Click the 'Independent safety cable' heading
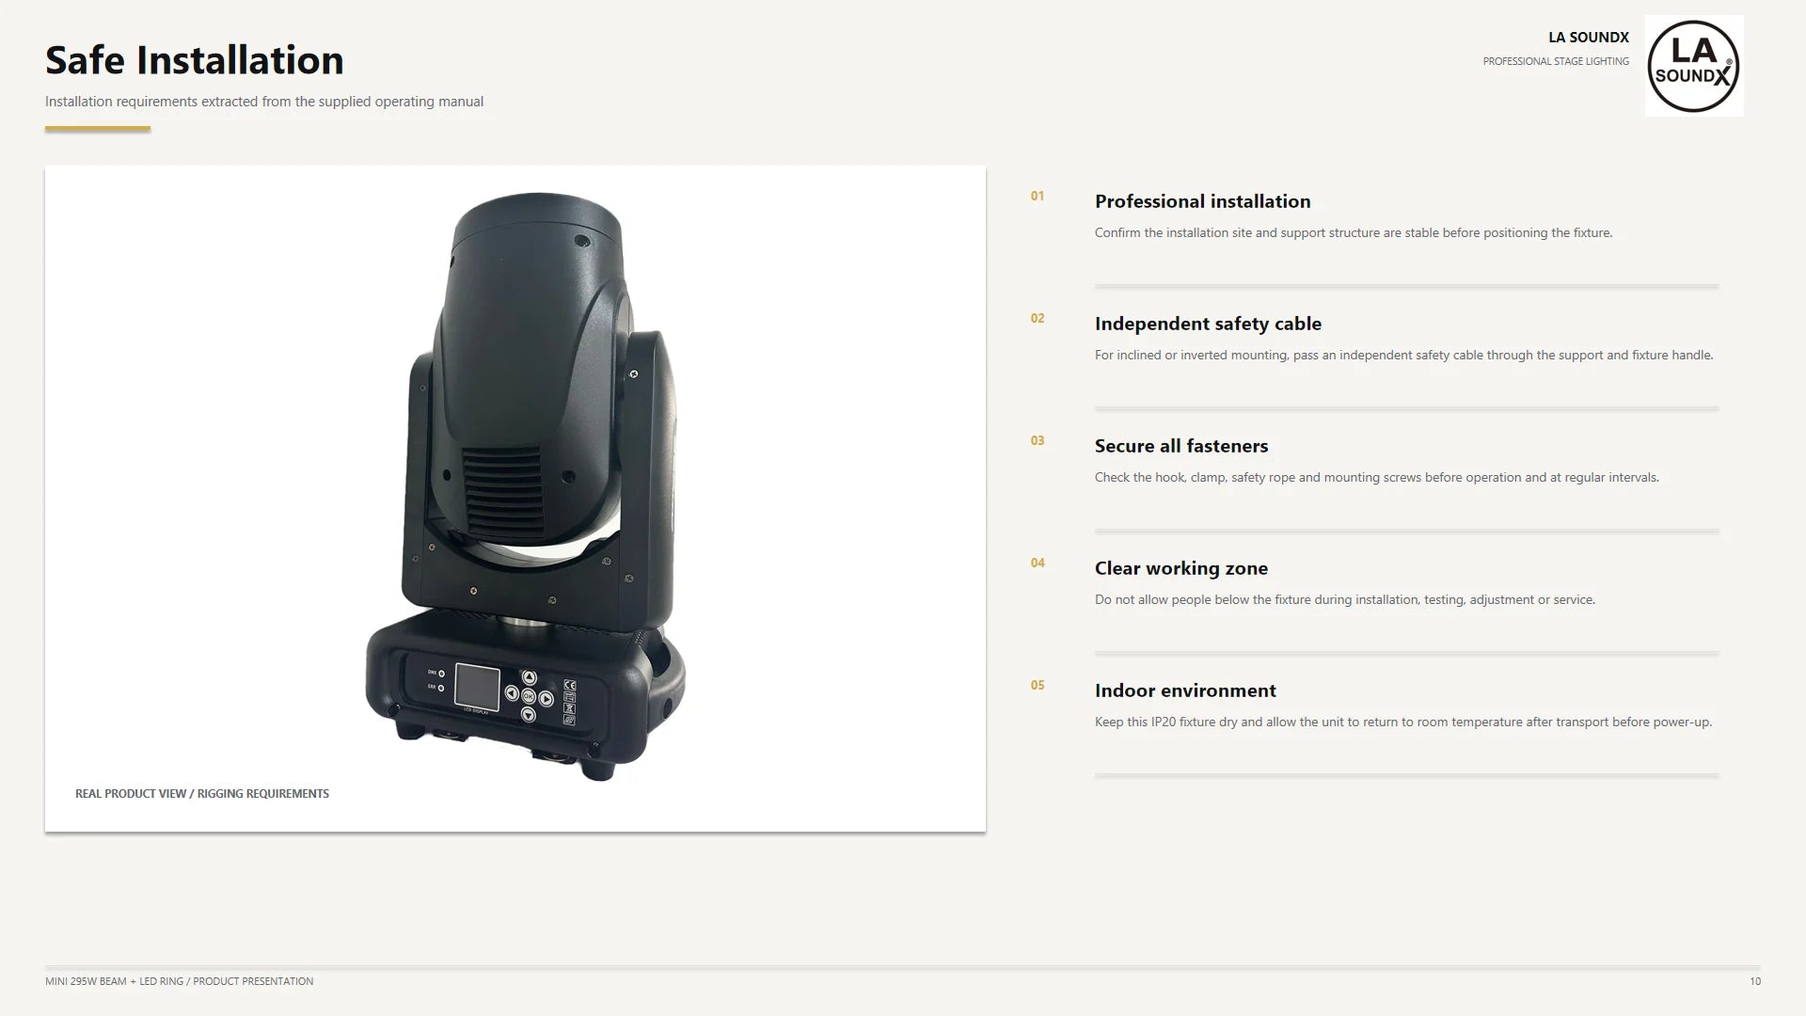The width and height of the screenshot is (1806, 1016). (x=1208, y=324)
